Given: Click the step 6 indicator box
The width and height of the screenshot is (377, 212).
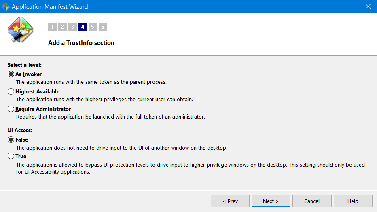Looking at the screenshot, I should pyautogui.click(x=103, y=27).
